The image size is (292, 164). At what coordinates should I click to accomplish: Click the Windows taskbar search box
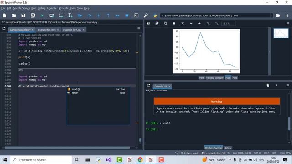coord(41,160)
